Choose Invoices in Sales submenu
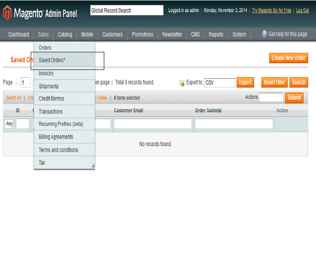This screenshot has height=263, width=316. (x=64, y=73)
